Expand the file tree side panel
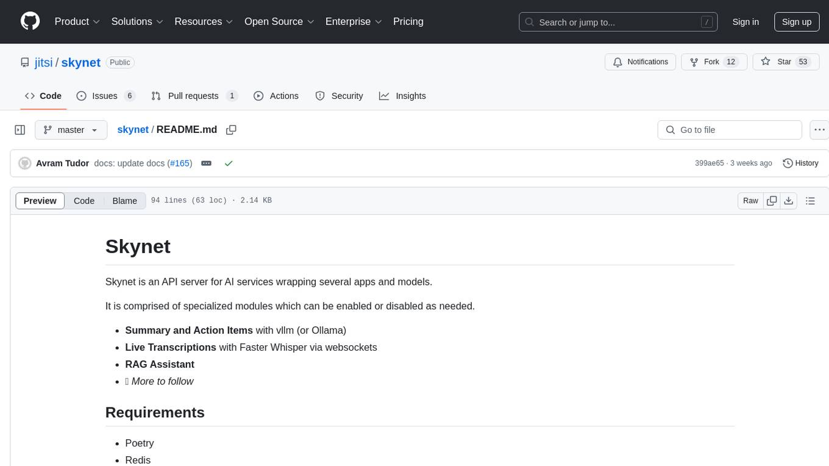Viewport: 829px width, 466px height. pos(20,130)
